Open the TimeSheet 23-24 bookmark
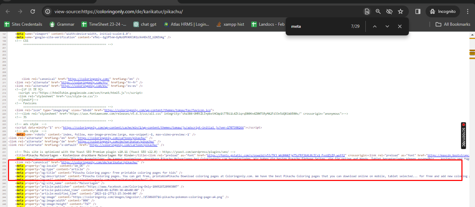 104,24
